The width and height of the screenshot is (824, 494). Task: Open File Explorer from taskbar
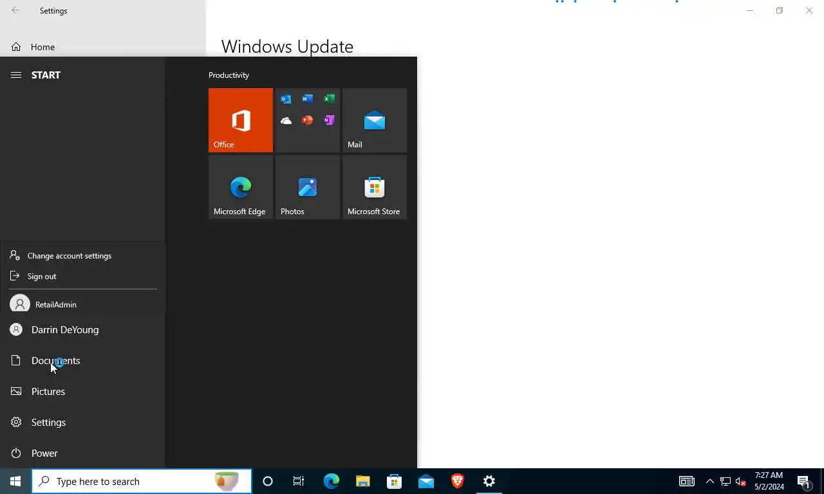coord(362,481)
